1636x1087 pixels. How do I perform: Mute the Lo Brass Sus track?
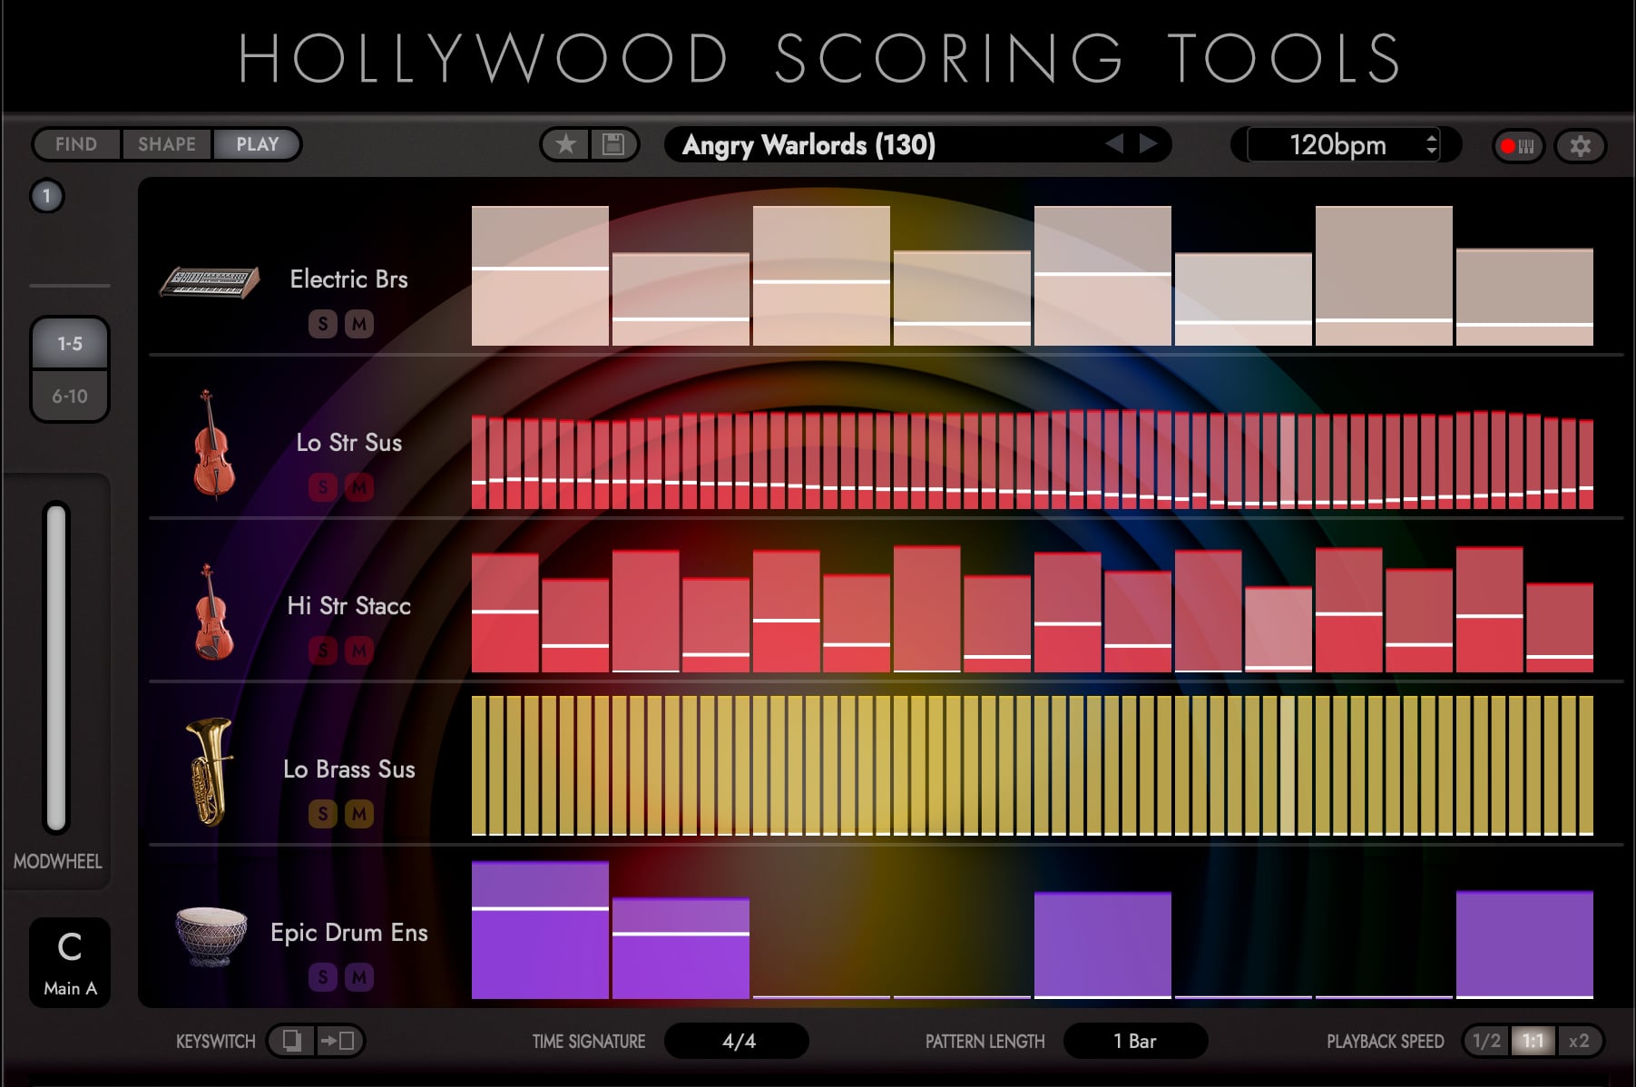tap(359, 814)
